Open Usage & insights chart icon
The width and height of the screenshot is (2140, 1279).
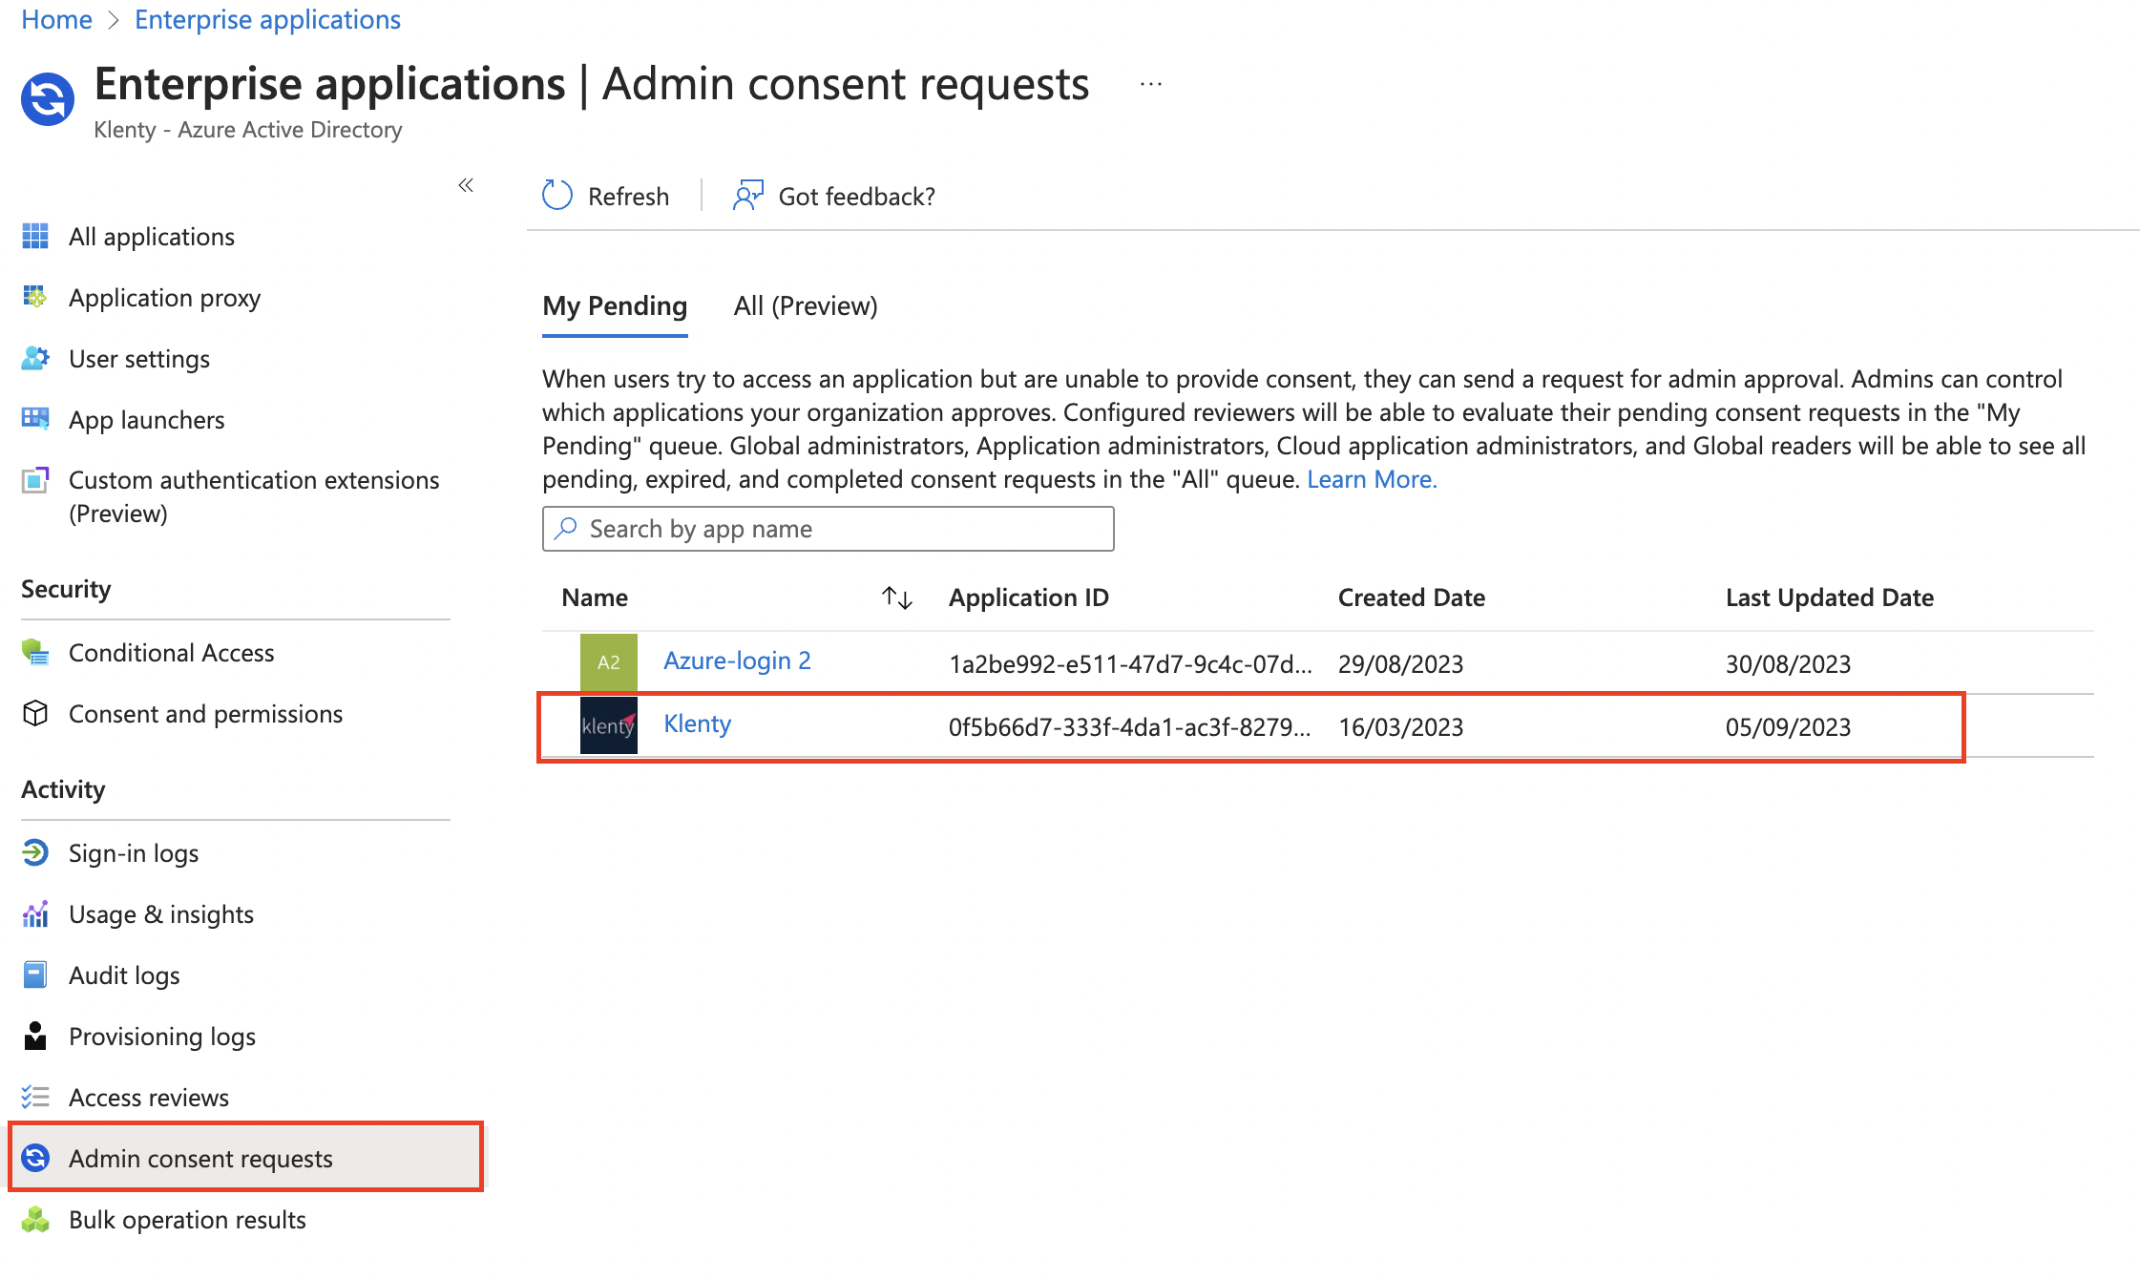pos(35,914)
